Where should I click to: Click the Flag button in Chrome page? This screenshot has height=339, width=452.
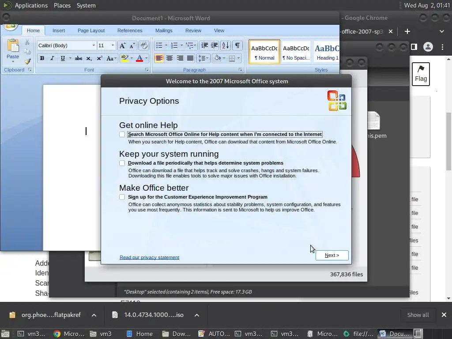421,74
